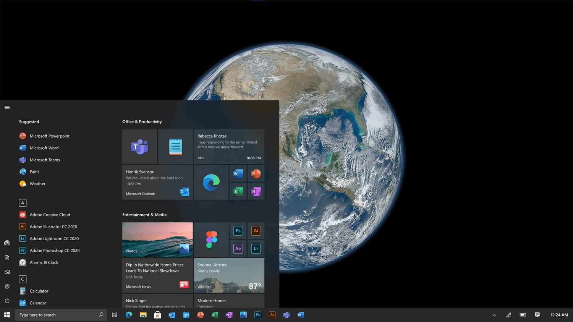Viewport: 573px width, 322px height.
Task: Click the 'Office & Productivity' group title
Action: tap(142, 121)
